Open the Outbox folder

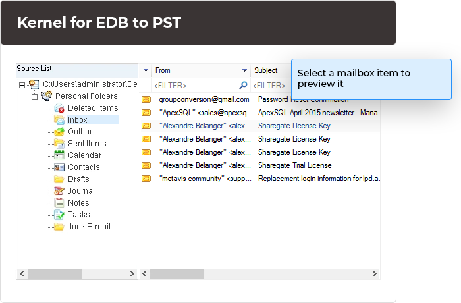(x=80, y=132)
